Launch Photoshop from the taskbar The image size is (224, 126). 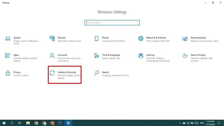[60, 123]
